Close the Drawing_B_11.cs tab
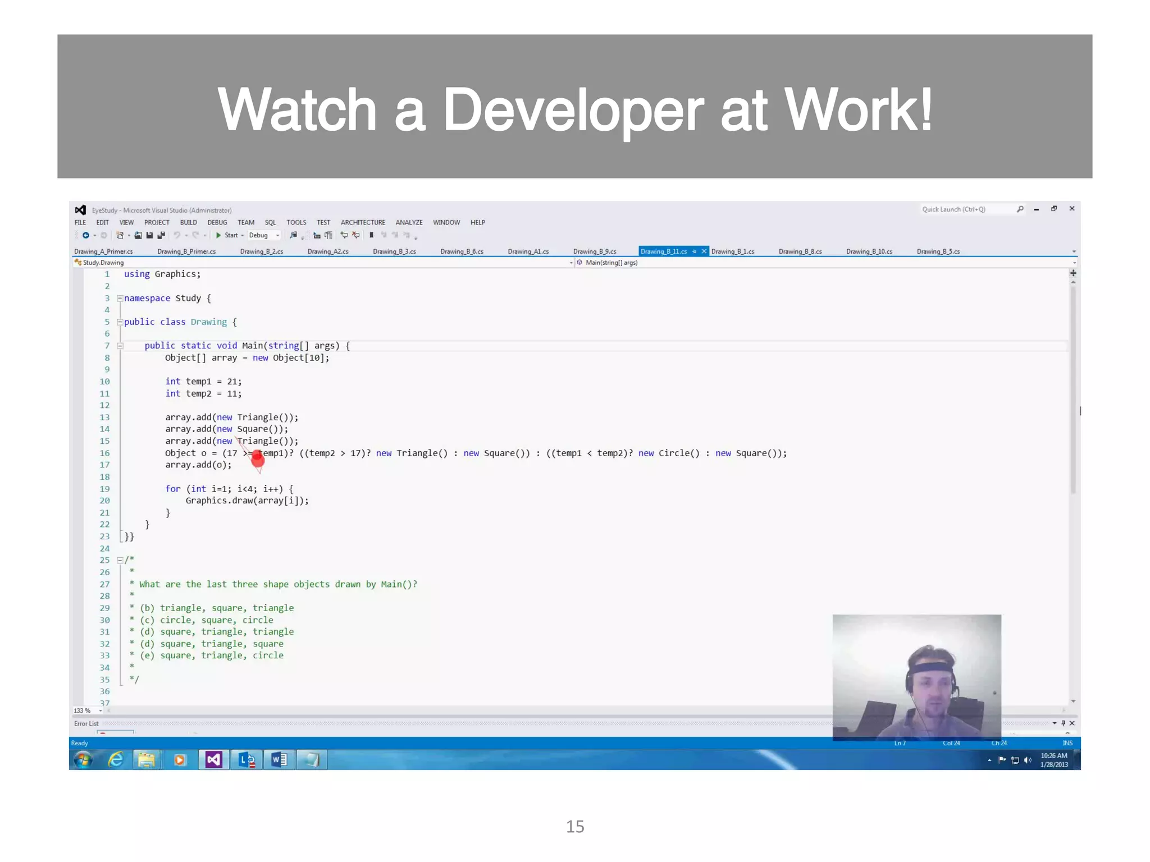Viewport: 1150px width, 862px height. (704, 251)
